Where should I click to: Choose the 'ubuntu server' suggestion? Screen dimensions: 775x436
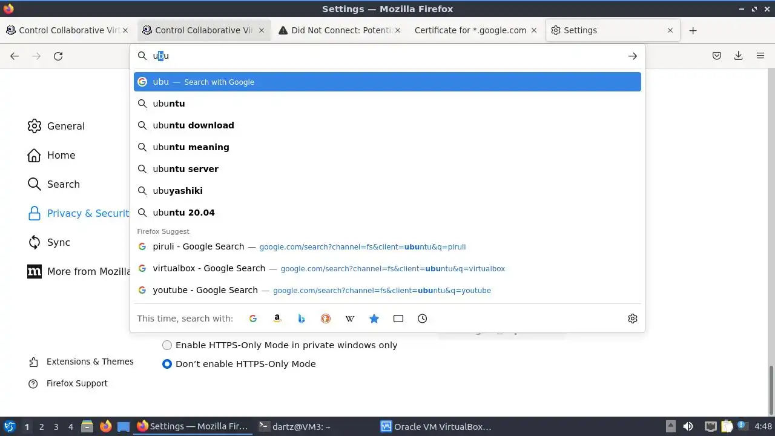(387, 169)
